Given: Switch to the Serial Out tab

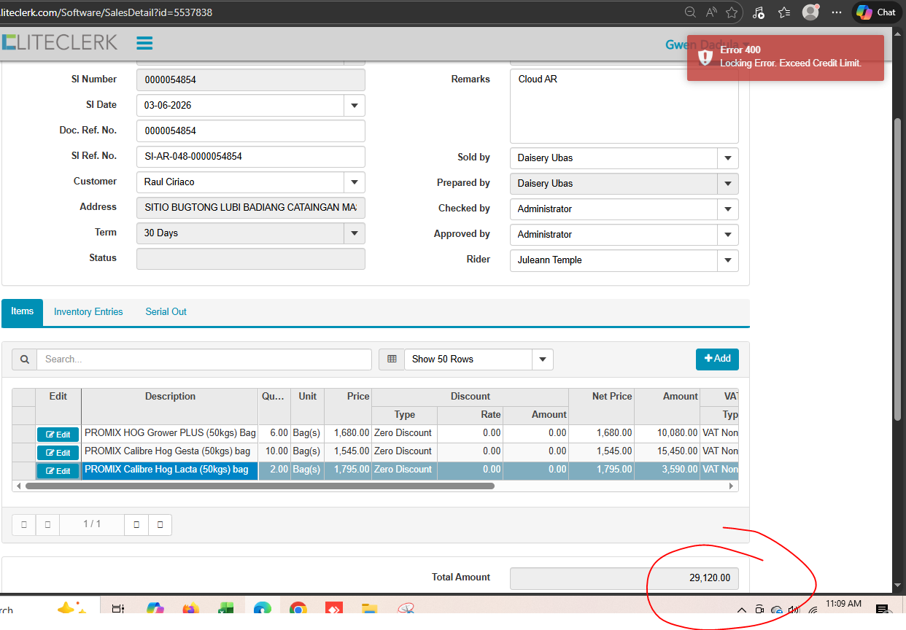Looking at the screenshot, I should pyautogui.click(x=166, y=312).
